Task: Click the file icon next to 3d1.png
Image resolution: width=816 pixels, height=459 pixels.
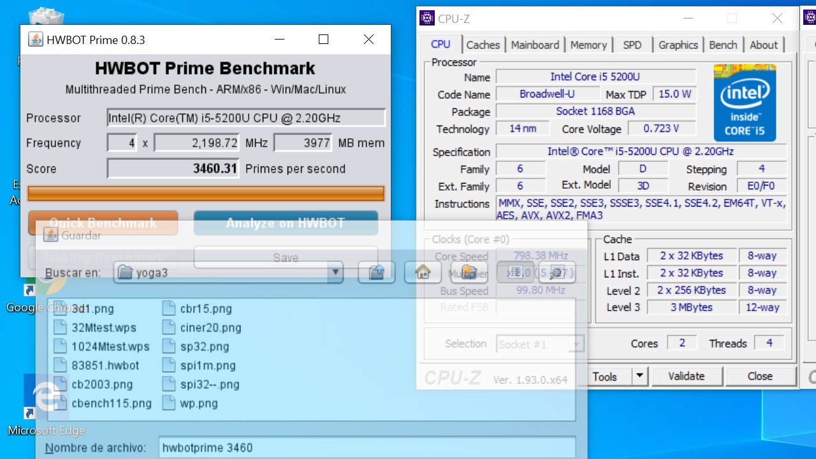Action: tap(61, 309)
